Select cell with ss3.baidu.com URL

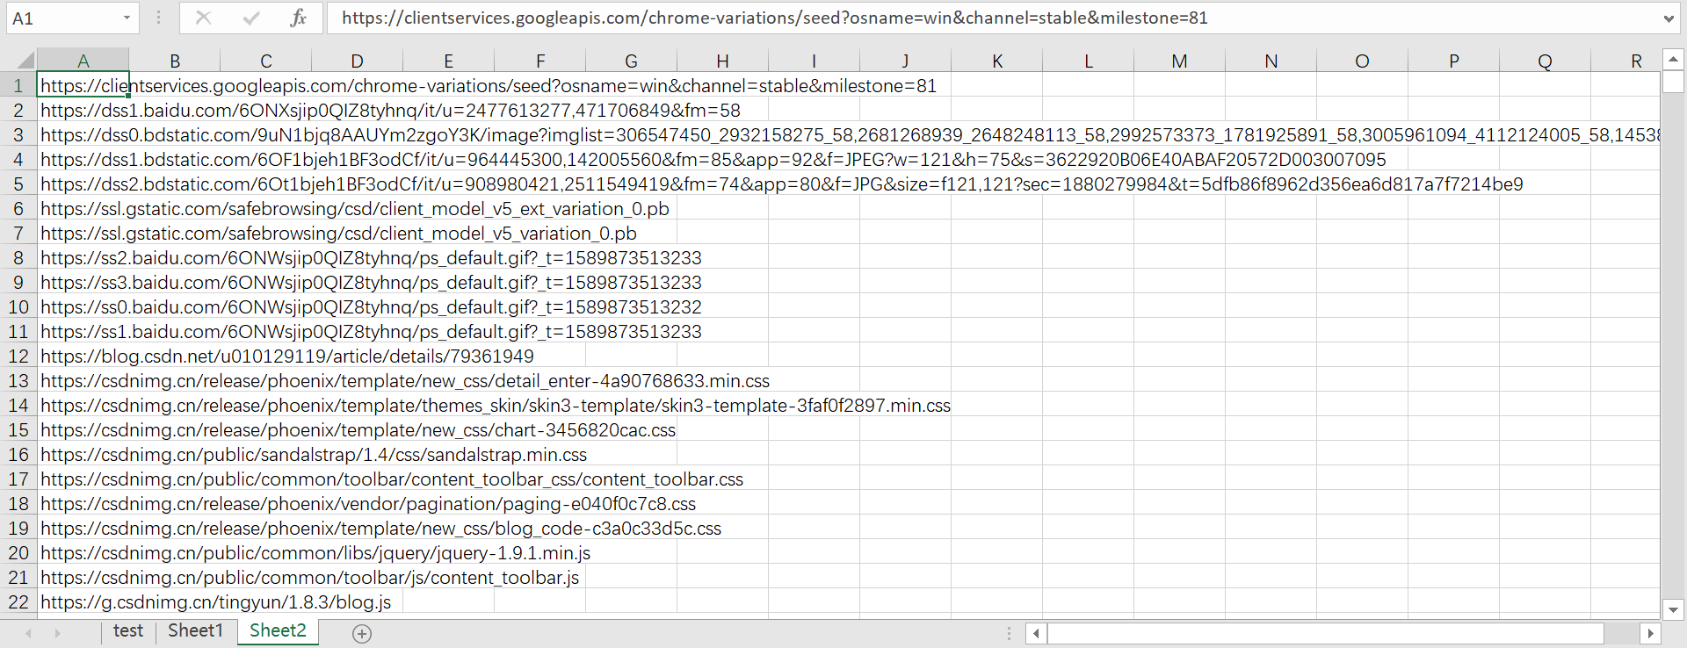click(x=83, y=282)
